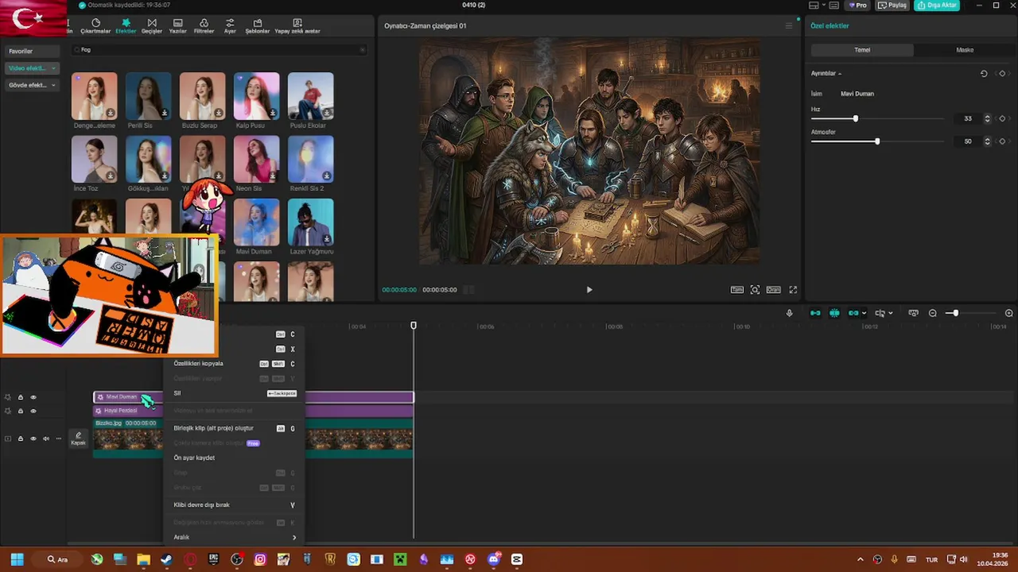The height and width of the screenshot is (572, 1018).
Task: Choose Klibi devre dışı bırak
Action: click(235, 504)
